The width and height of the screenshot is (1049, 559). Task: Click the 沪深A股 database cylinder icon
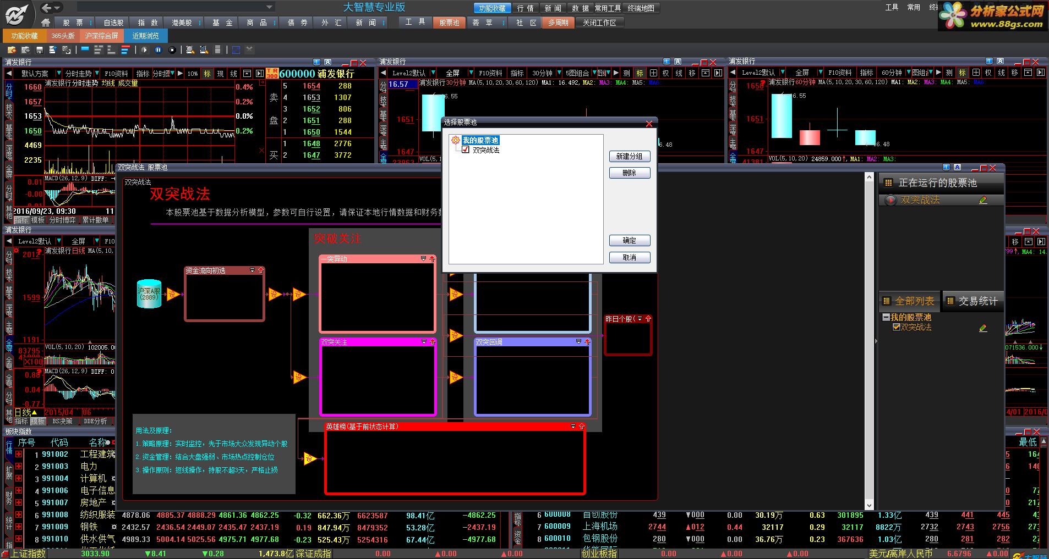tap(149, 294)
